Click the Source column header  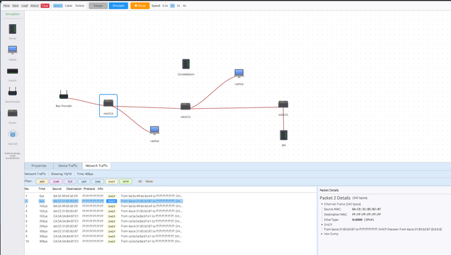57,189
